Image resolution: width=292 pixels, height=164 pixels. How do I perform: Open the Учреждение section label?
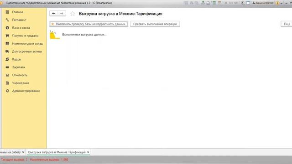tap(21, 83)
